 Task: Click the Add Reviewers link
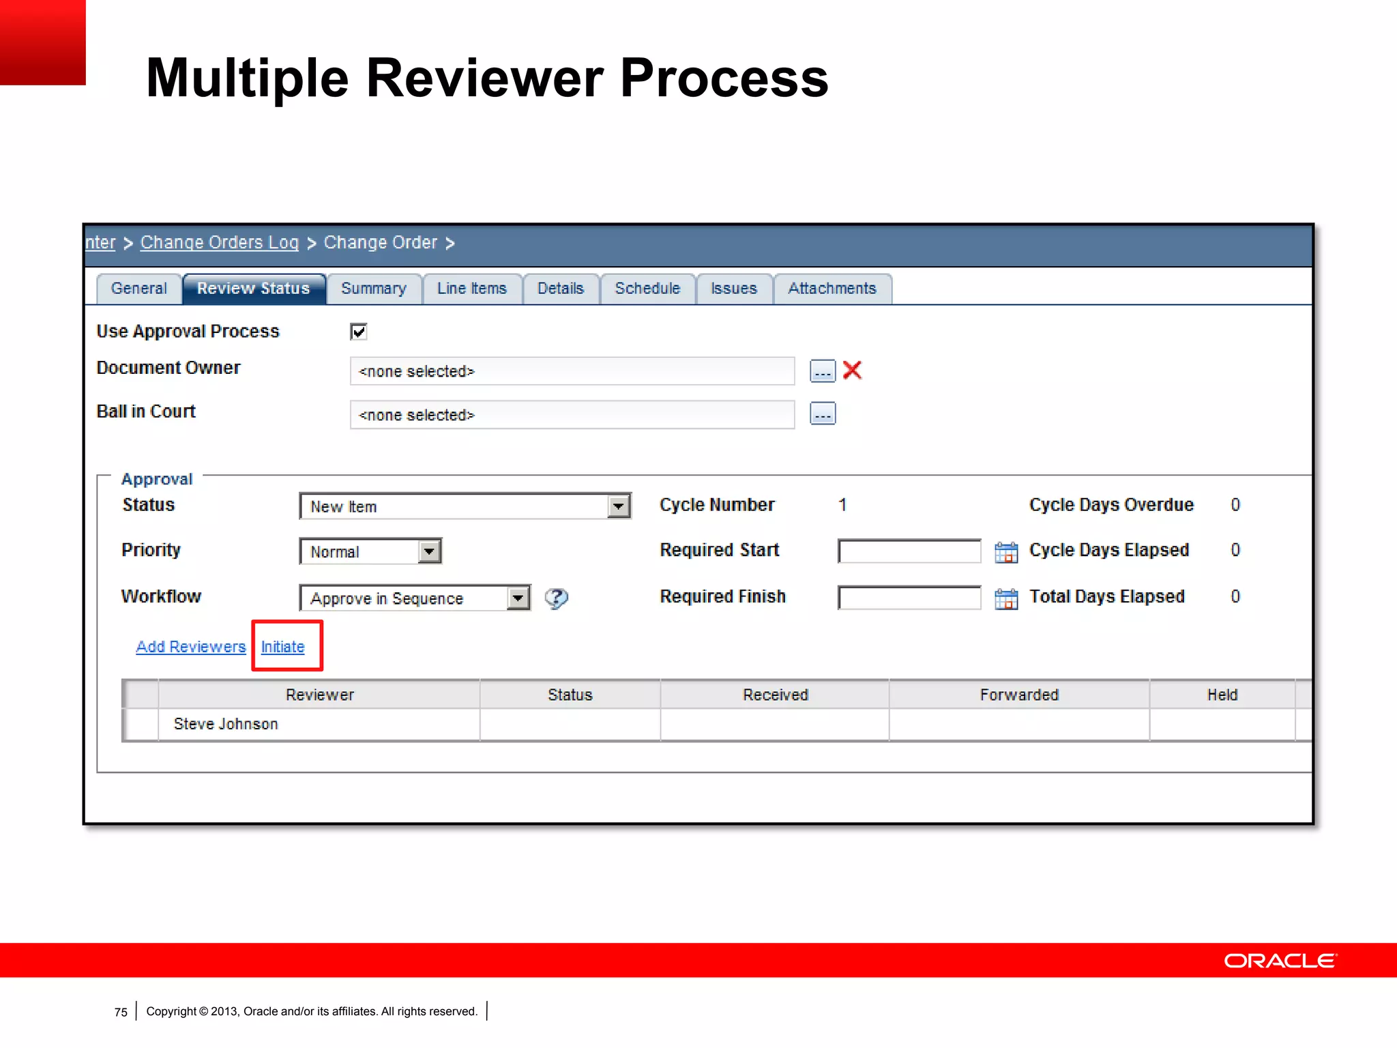[x=191, y=647]
